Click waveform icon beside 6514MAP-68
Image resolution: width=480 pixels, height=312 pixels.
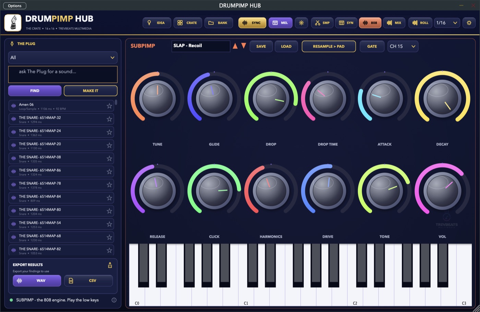(x=14, y=237)
